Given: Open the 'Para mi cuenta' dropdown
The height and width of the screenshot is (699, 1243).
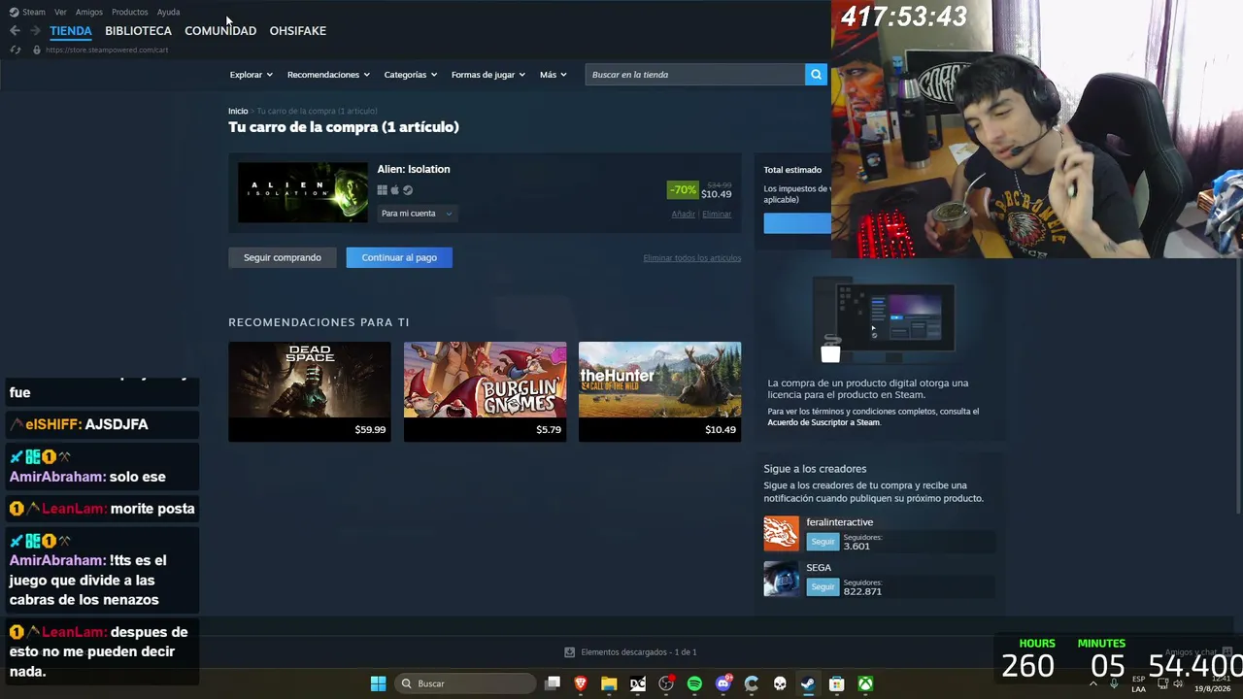Looking at the screenshot, I should (417, 214).
